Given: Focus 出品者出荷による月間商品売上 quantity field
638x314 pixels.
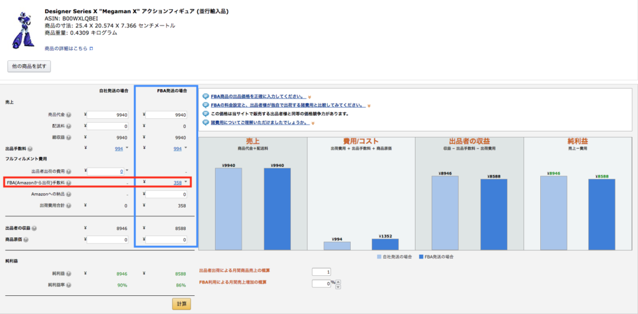Looking at the screenshot, I should click(x=322, y=272).
